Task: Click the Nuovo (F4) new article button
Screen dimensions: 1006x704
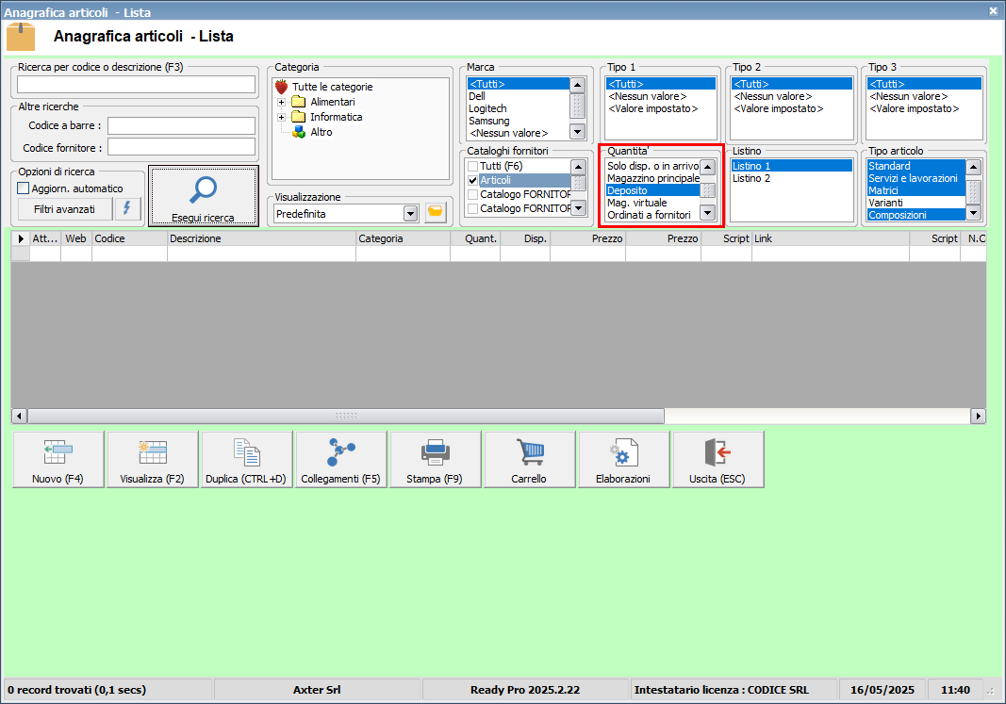Action: [x=58, y=459]
